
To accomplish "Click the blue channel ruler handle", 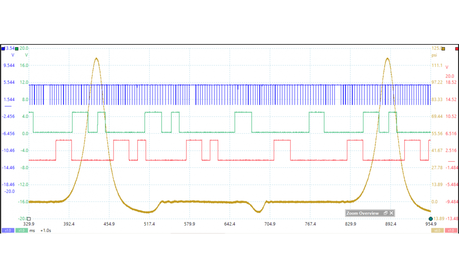I will click(x=3, y=48).
